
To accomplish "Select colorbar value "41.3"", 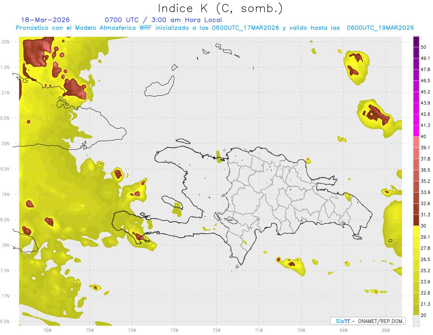I will (425, 125).
